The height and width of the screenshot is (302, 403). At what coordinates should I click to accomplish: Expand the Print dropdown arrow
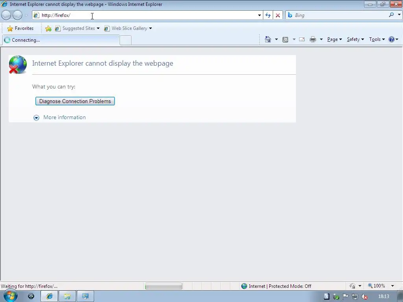coord(321,39)
